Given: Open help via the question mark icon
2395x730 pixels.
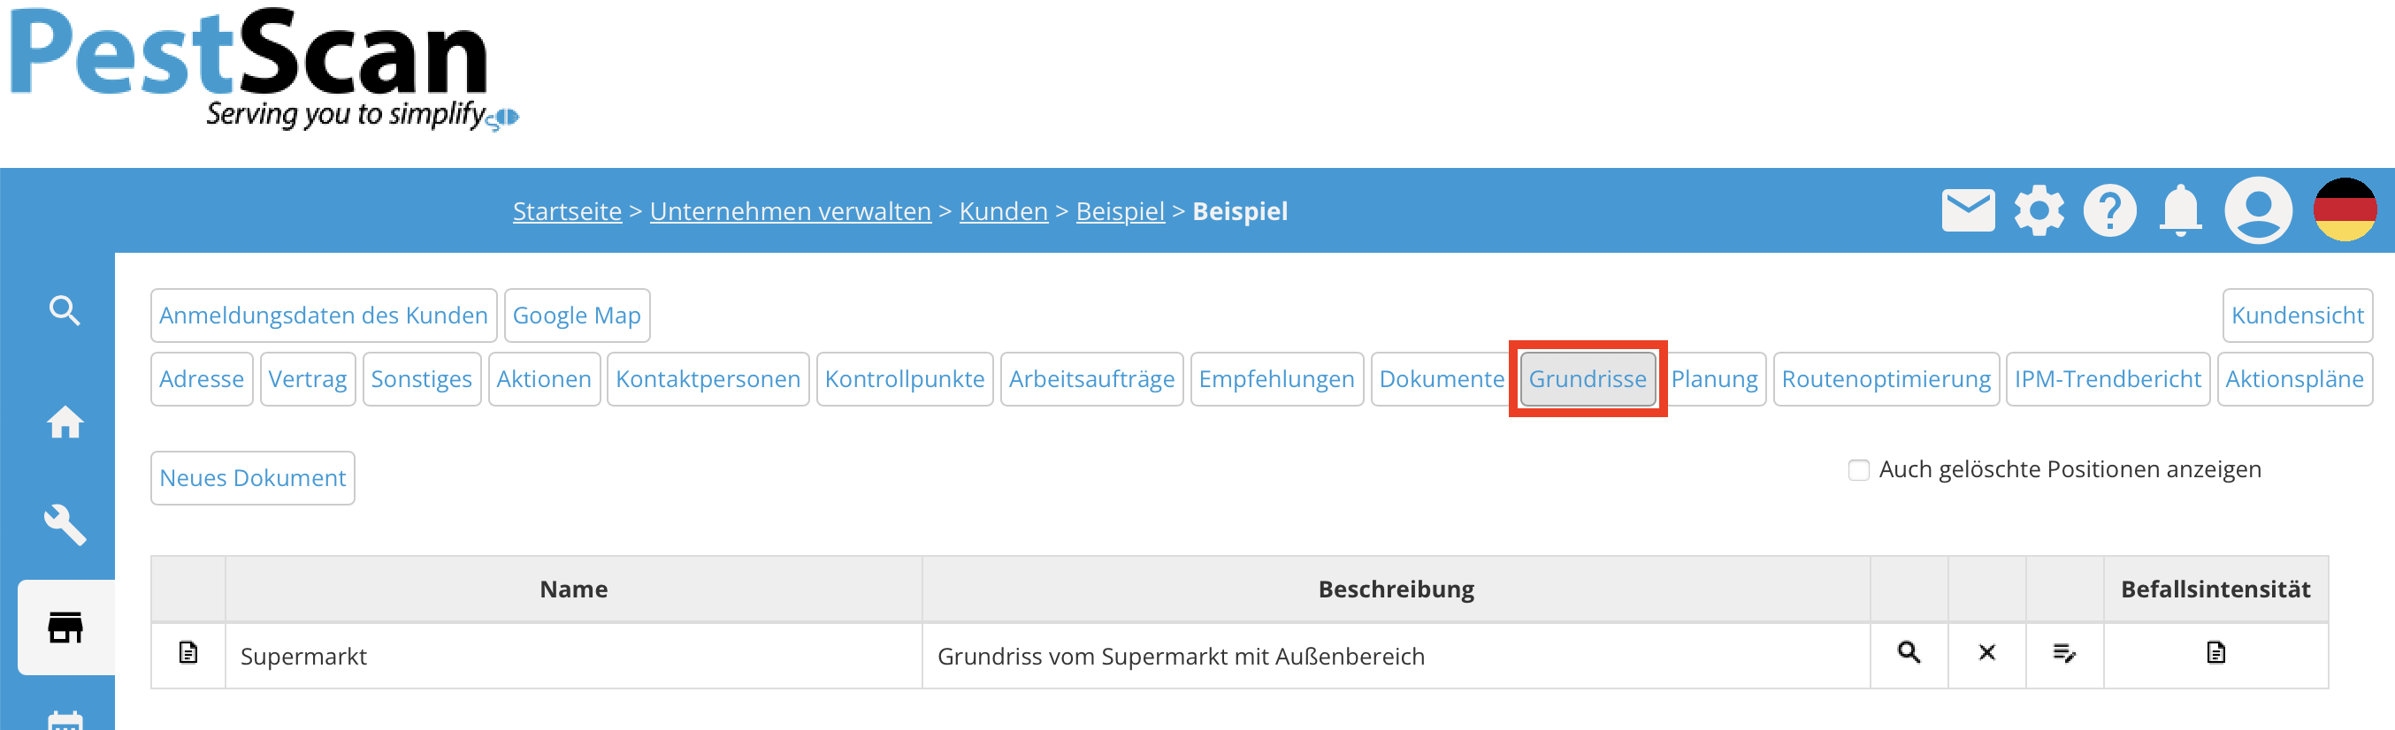Looking at the screenshot, I should tap(2109, 210).
